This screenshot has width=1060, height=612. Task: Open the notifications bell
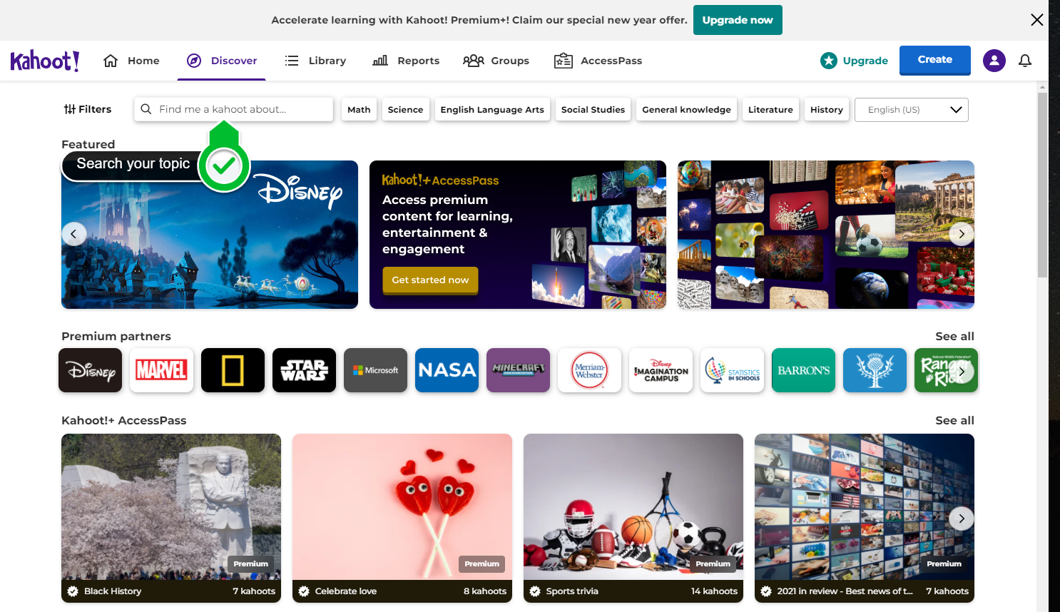pos(1025,61)
